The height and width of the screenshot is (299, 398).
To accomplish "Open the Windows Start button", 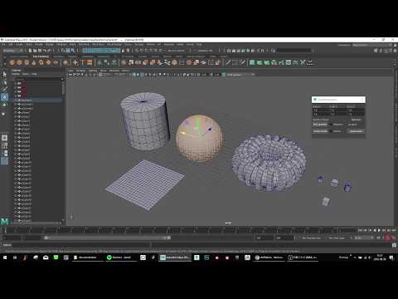I will (x=5, y=257).
